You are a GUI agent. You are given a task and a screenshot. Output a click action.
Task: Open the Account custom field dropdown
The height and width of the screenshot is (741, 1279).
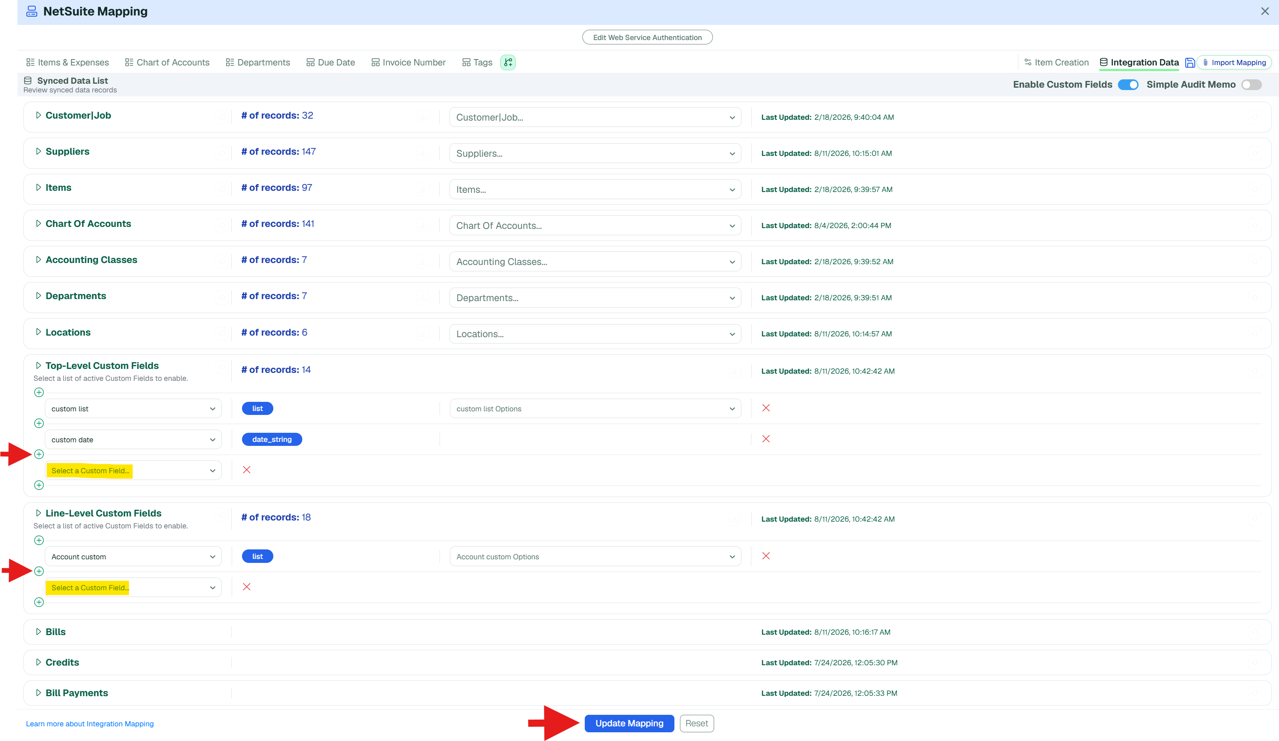pos(133,557)
